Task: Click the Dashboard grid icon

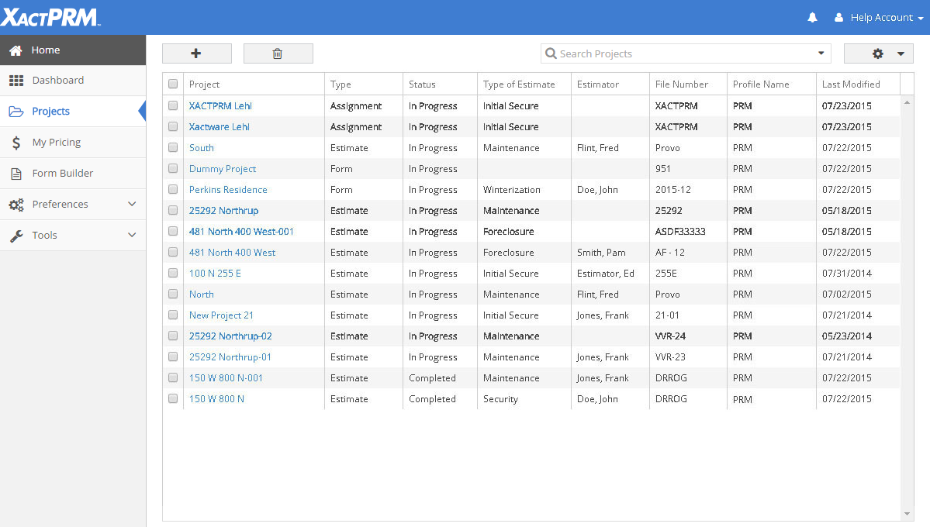Action: click(16, 81)
